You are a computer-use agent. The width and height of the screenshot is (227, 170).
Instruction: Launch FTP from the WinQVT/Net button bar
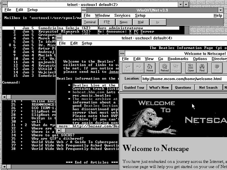(x=106, y=22)
